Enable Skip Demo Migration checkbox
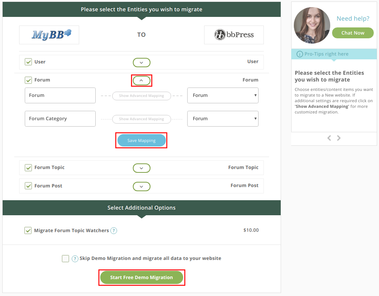 (x=65, y=258)
